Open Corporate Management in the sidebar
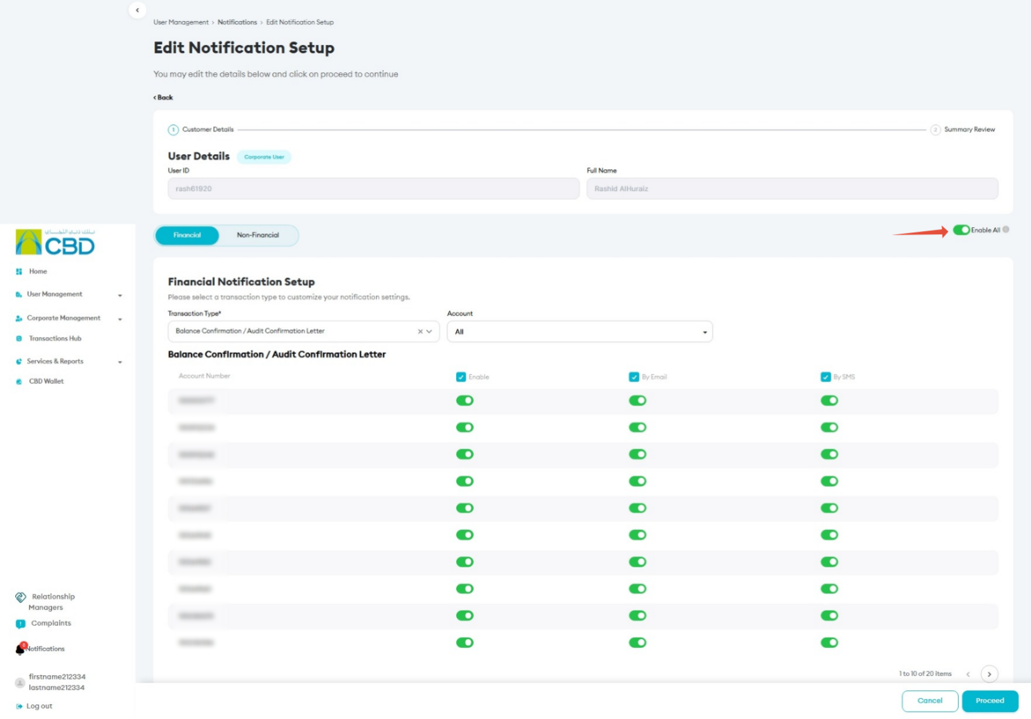 pyautogui.click(x=63, y=318)
